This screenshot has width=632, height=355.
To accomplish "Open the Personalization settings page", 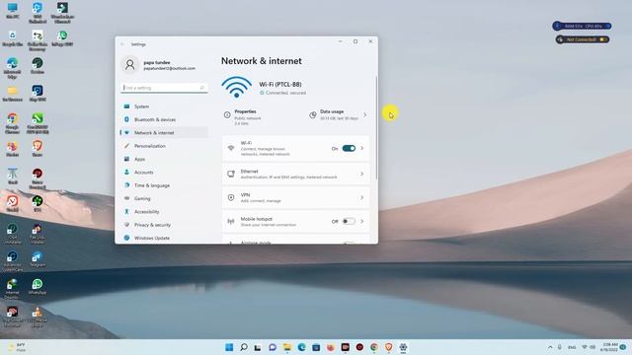I will [x=164, y=146].
